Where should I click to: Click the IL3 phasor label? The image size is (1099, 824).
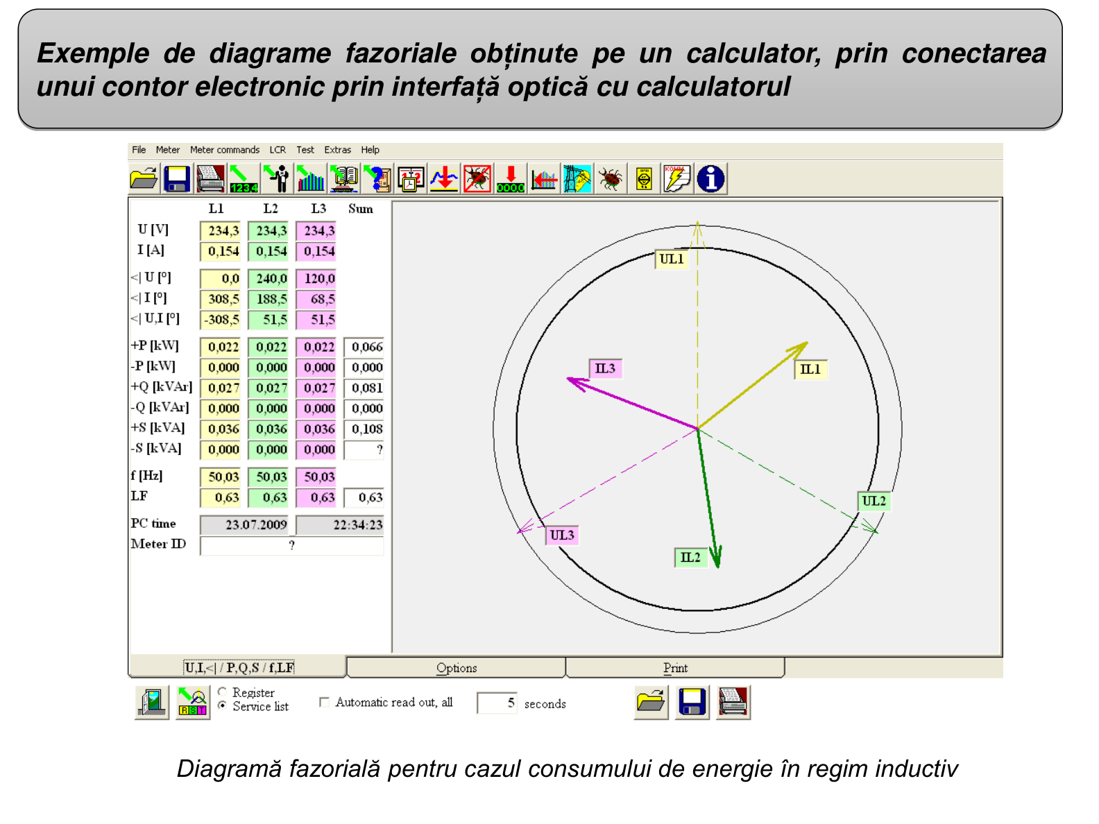pos(605,369)
